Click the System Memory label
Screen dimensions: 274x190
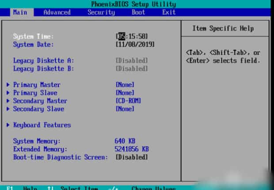pyautogui.click(x=37, y=141)
